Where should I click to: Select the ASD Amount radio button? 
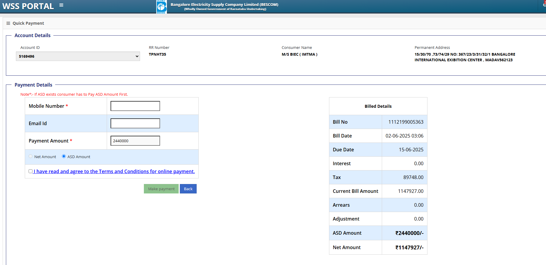click(x=64, y=156)
